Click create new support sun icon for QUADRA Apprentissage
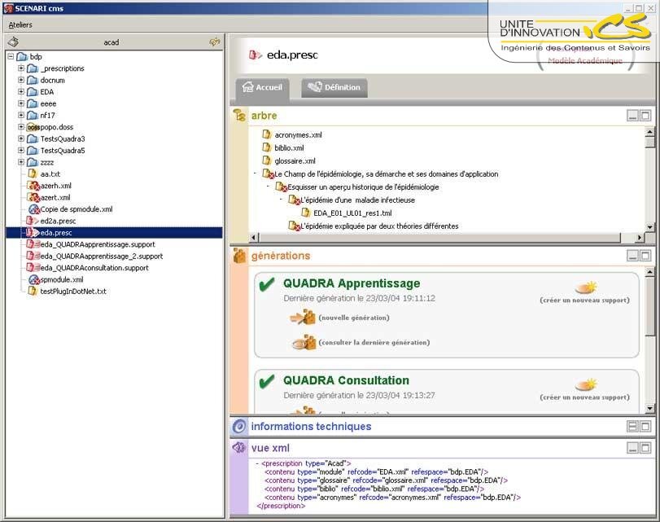 click(586, 287)
